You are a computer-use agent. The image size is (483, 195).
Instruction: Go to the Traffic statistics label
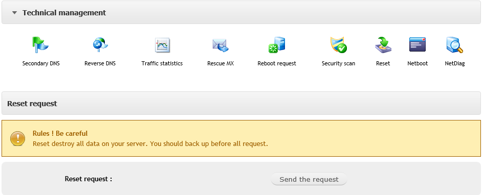click(x=162, y=64)
